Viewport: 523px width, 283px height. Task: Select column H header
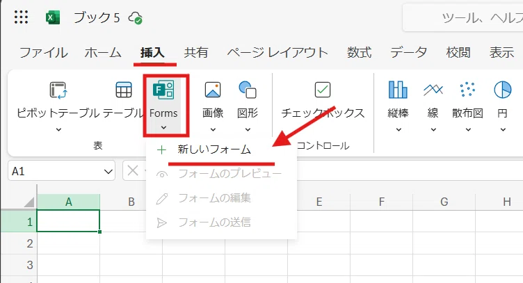(506, 202)
